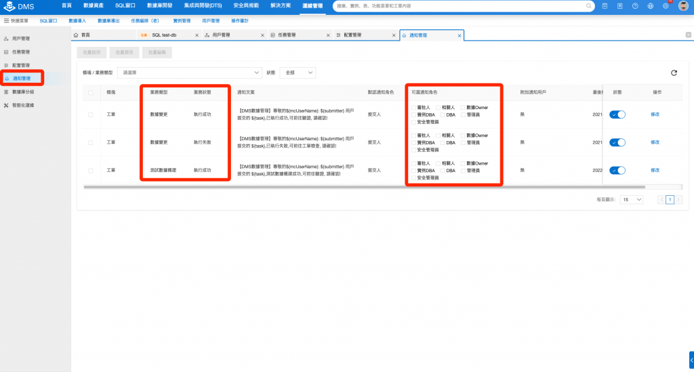Click 修改 for the 執行失敗 row

pos(655,142)
